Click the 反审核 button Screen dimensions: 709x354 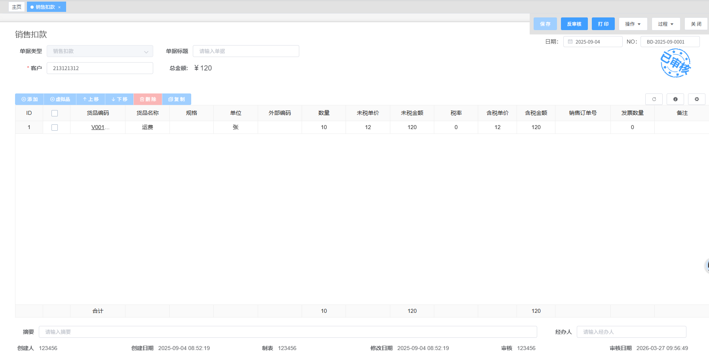pyautogui.click(x=574, y=24)
